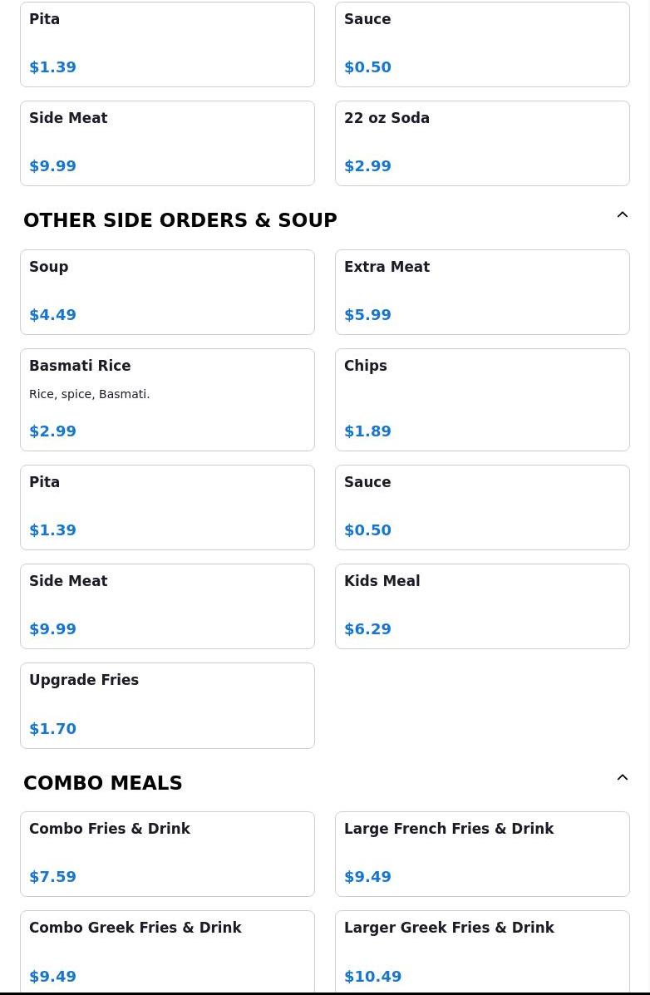Screen dimensions: 650x995
Task: Select the Upgrade Fries option
Action: 168,706
